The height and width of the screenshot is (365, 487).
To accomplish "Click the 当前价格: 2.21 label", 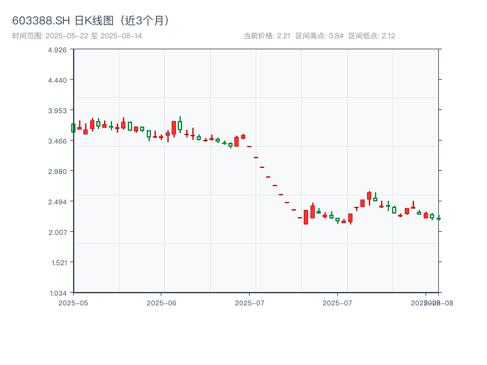I will pyautogui.click(x=267, y=36).
